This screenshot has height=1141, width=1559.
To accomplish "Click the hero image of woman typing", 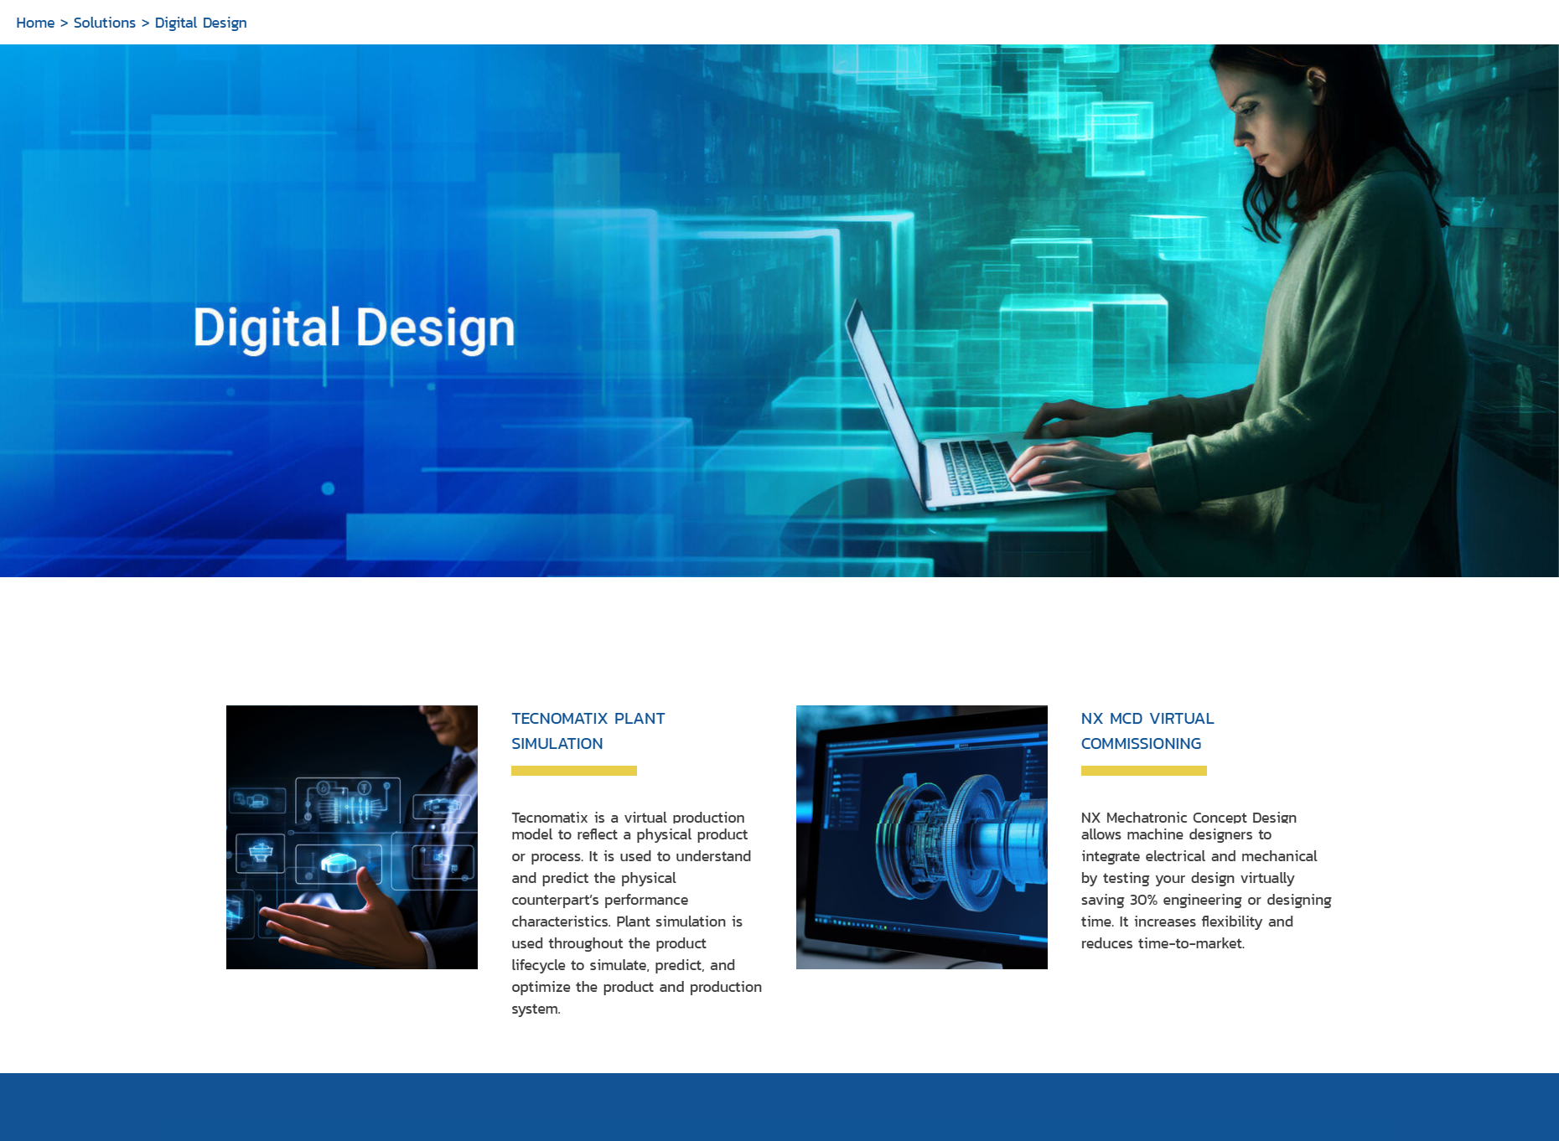I will click(x=779, y=311).
